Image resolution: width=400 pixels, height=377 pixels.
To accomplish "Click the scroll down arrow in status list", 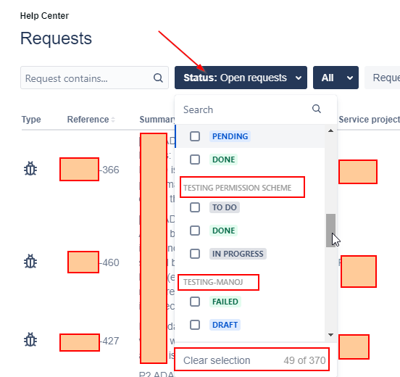I will [331, 335].
